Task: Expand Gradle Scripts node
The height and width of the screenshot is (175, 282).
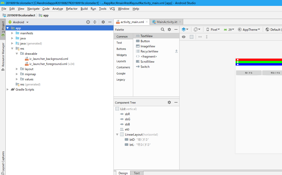Action: click(x=7, y=89)
